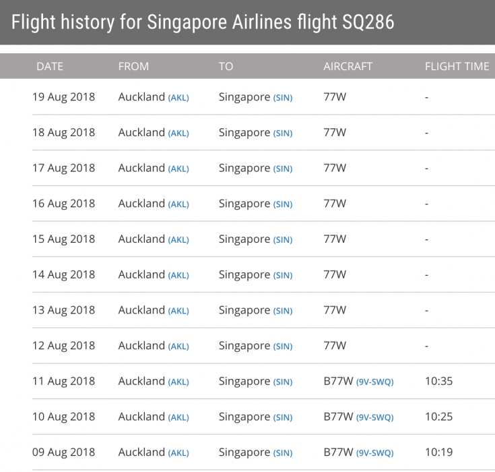Click the DATE column header
This screenshot has width=495, height=472.
coord(50,66)
